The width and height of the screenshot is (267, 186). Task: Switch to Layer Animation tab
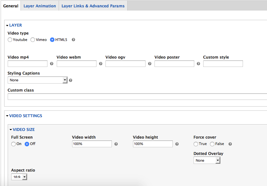coord(40,6)
